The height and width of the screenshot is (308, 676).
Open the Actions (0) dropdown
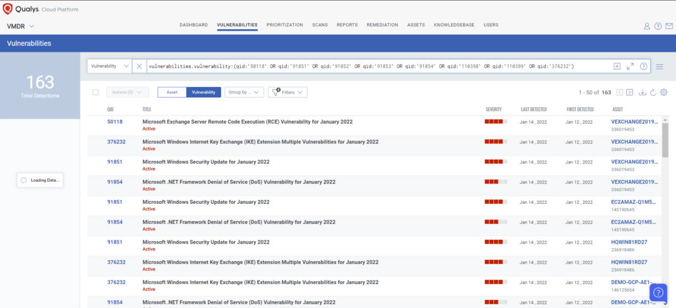coord(127,92)
